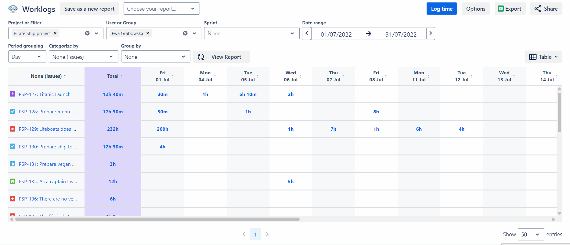Click the 5h 10m cell on 05 Jul
The width and height of the screenshot is (570, 245).
click(x=248, y=94)
